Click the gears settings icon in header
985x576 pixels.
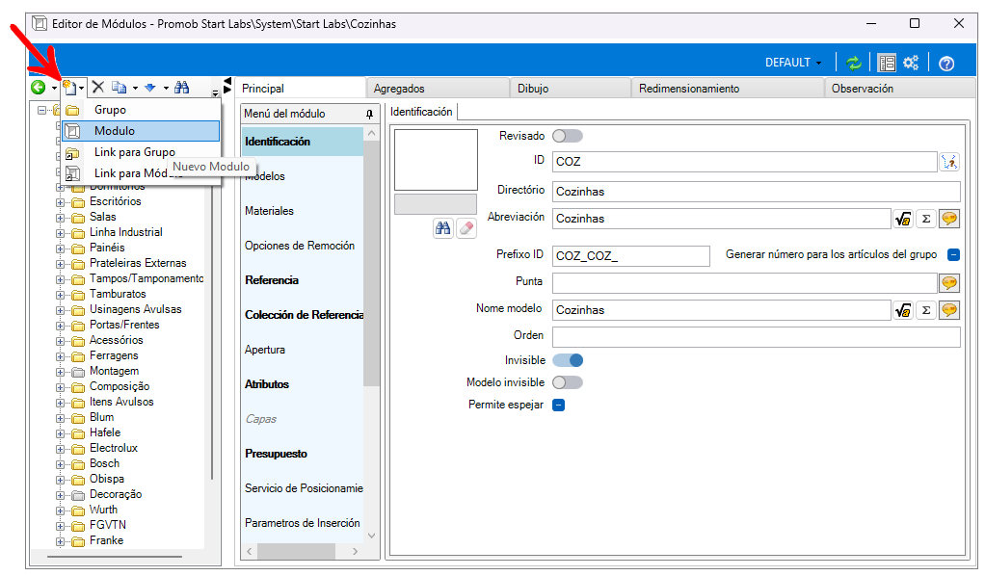[x=911, y=63]
